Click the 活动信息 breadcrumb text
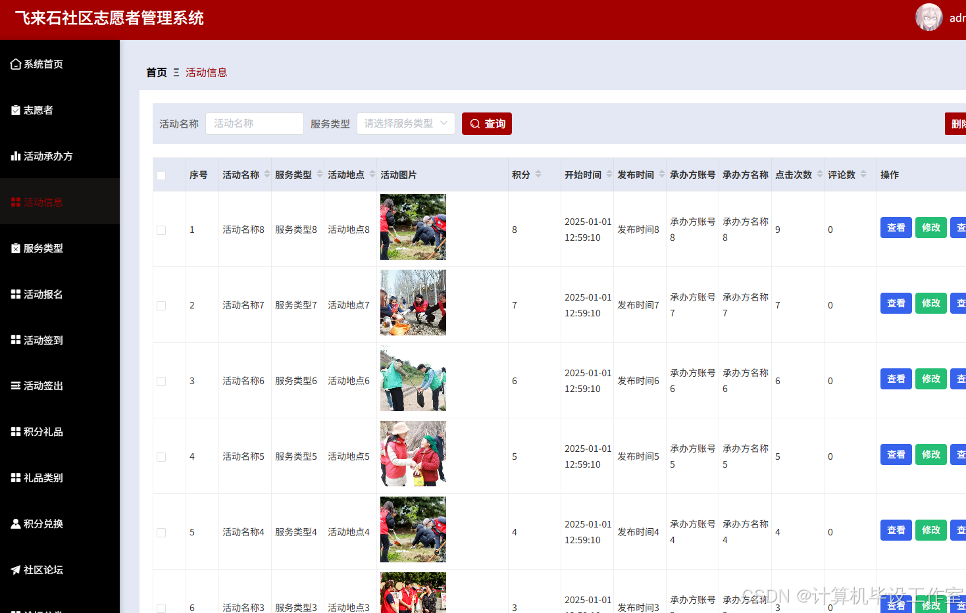 pos(207,72)
